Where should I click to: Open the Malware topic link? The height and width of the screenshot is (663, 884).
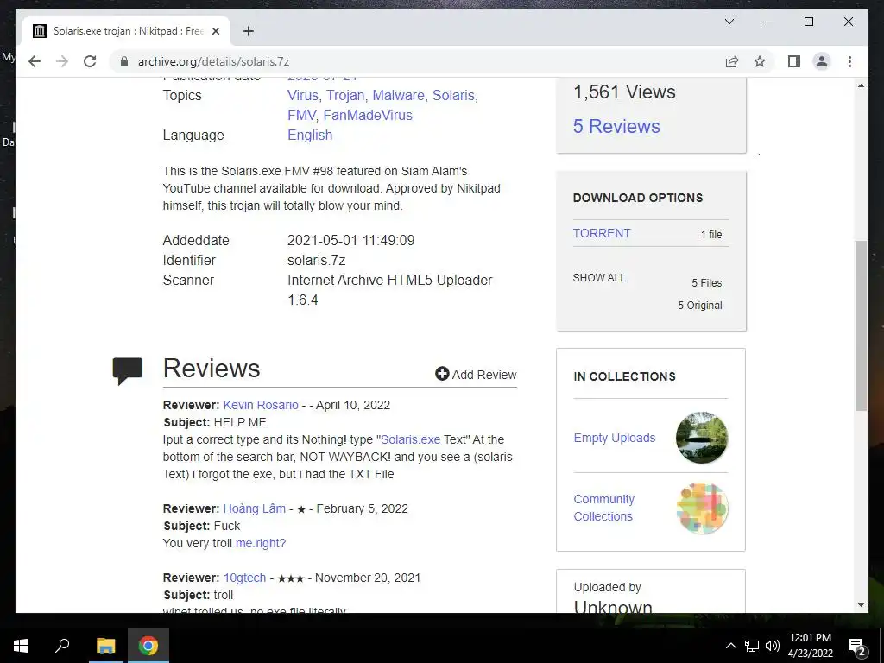coord(398,95)
